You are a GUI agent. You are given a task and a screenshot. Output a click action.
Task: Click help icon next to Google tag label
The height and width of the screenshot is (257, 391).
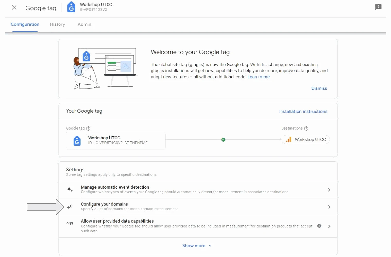(88, 128)
